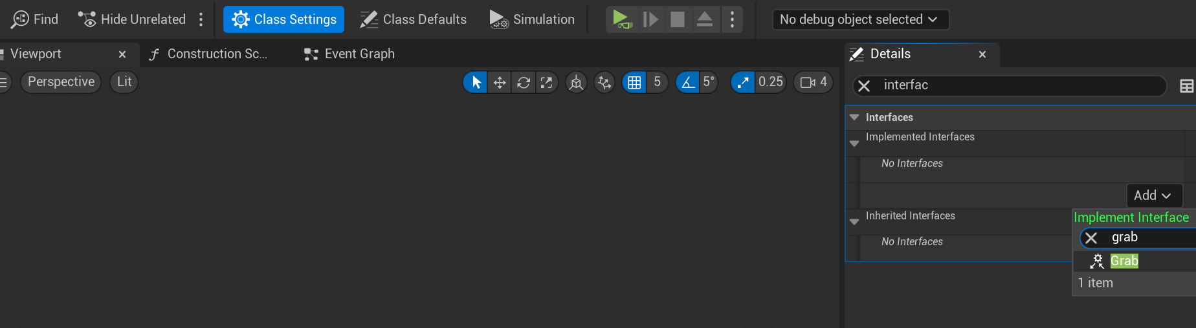The height and width of the screenshot is (328, 1196).
Task: Click the Frame Skip button
Action: tap(650, 19)
